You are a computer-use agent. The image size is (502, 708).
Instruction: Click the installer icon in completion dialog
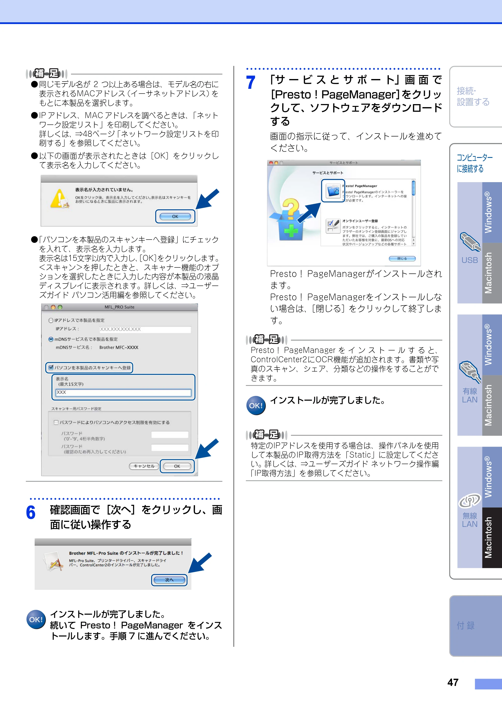pos(53,561)
